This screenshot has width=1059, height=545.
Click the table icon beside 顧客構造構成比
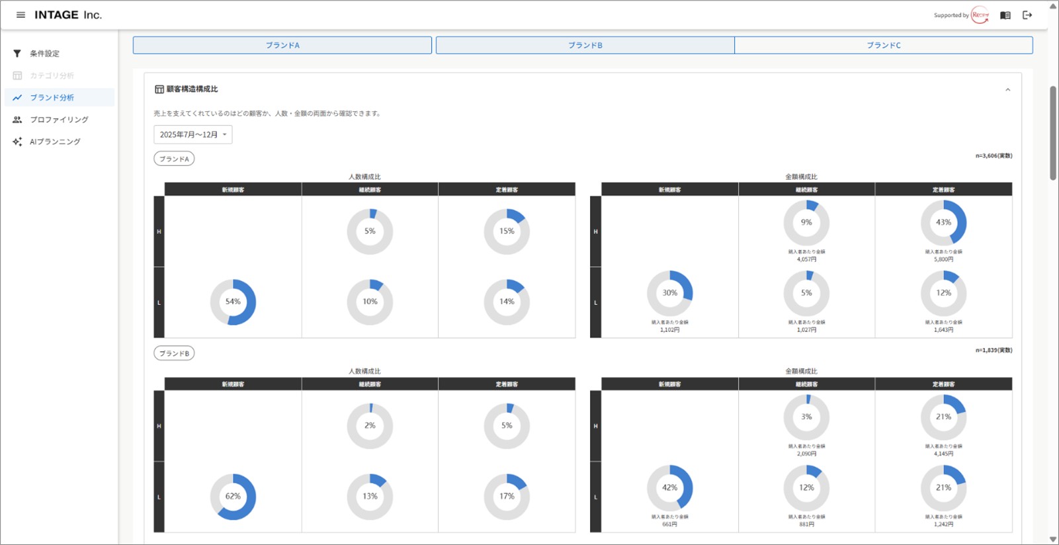[159, 89]
